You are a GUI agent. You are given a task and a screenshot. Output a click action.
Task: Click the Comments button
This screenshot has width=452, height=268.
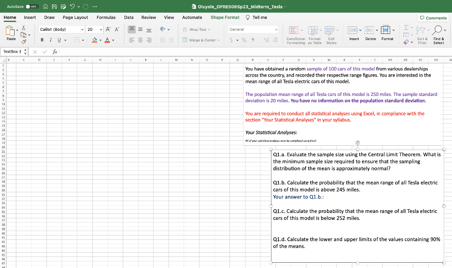(433, 17)
